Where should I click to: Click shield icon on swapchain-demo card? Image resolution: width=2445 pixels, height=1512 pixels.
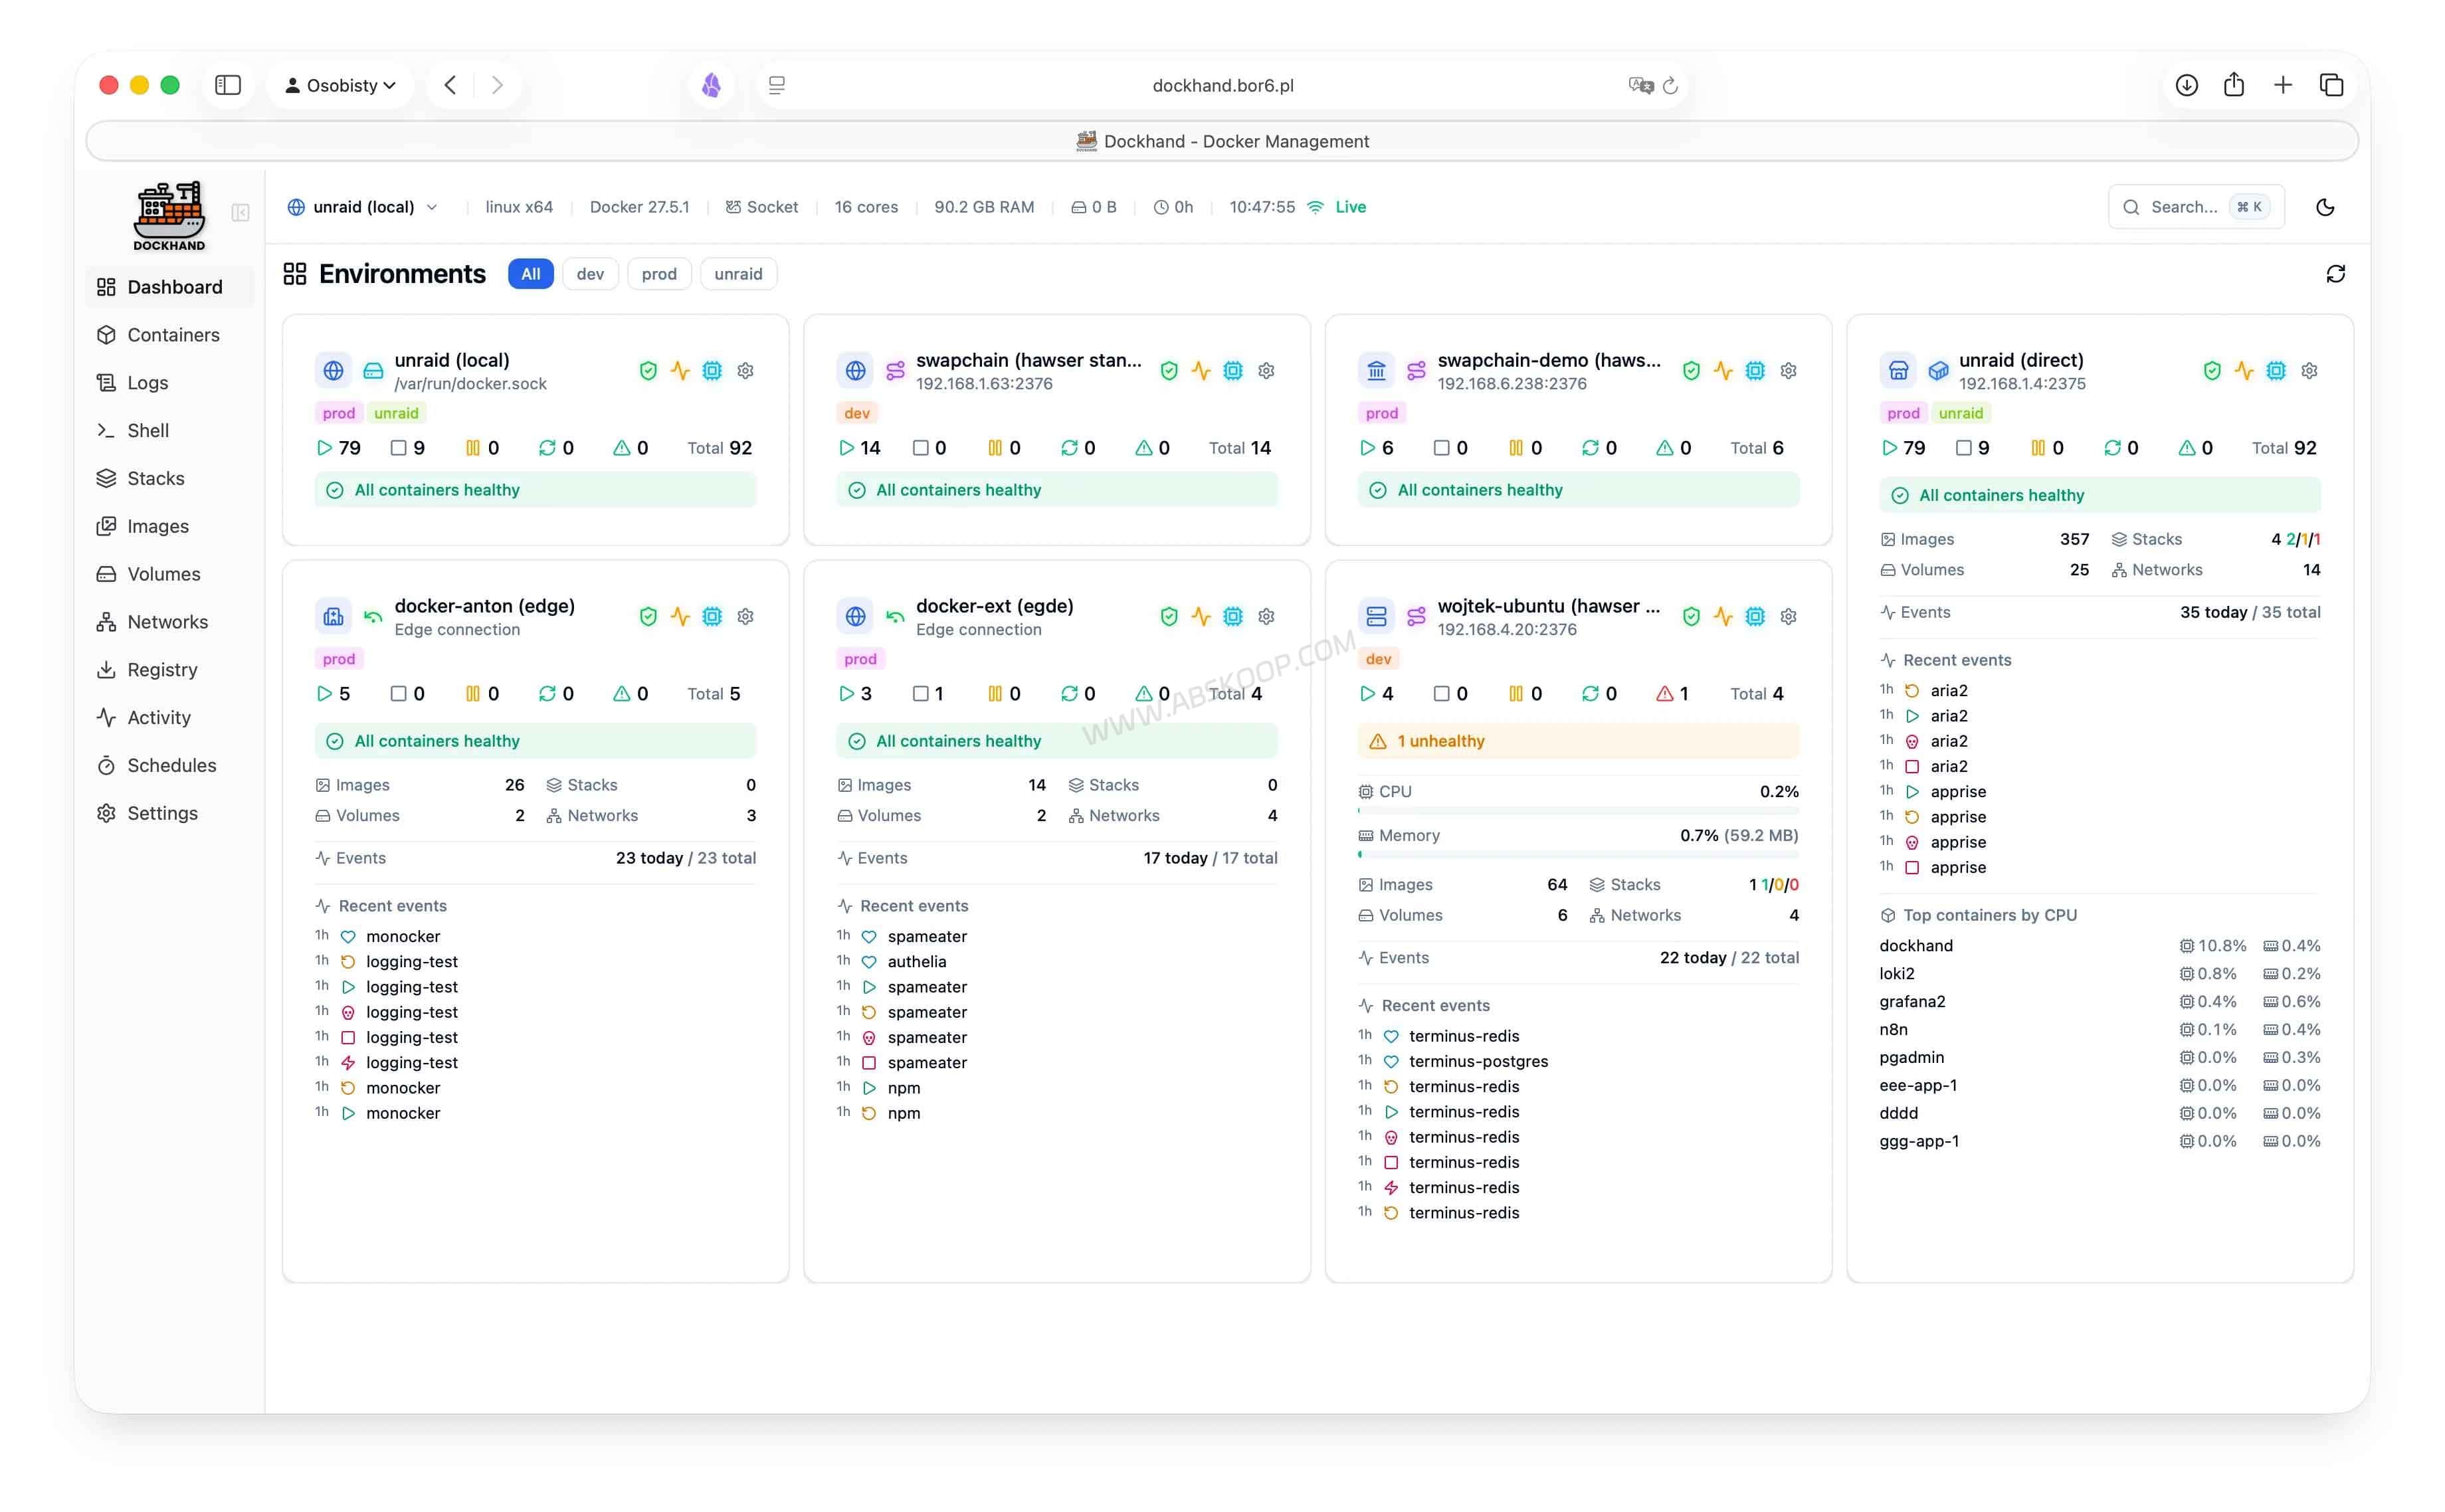[1691, 371]
